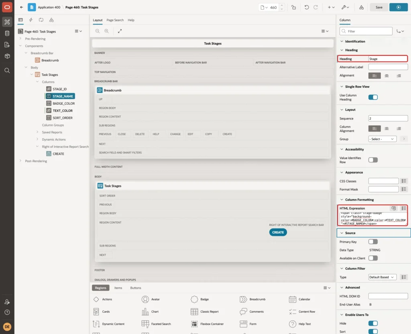The width and height of the screenshot is (411, 334).
Task: Open Gallery cube sidebar icon
Action: tap(7, 56)
